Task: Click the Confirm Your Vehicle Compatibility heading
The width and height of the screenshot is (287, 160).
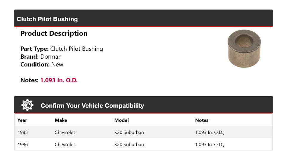Action: 92,106
